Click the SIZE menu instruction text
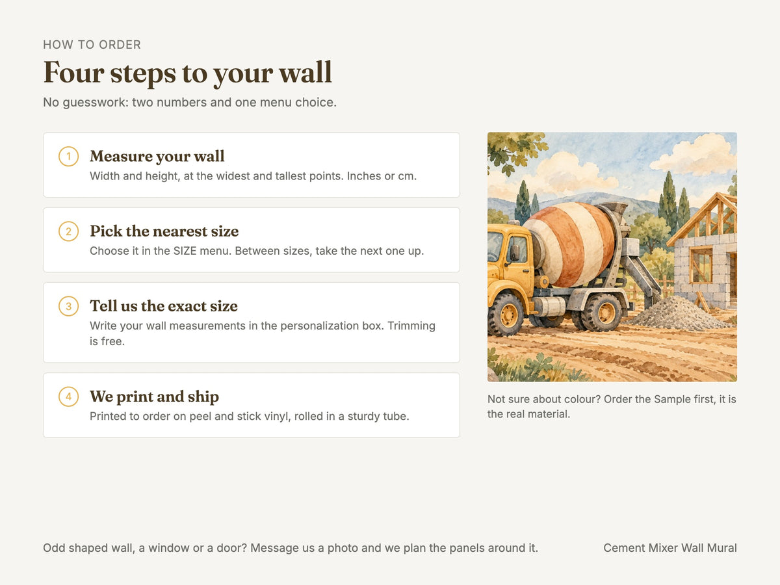 (257, 251)
